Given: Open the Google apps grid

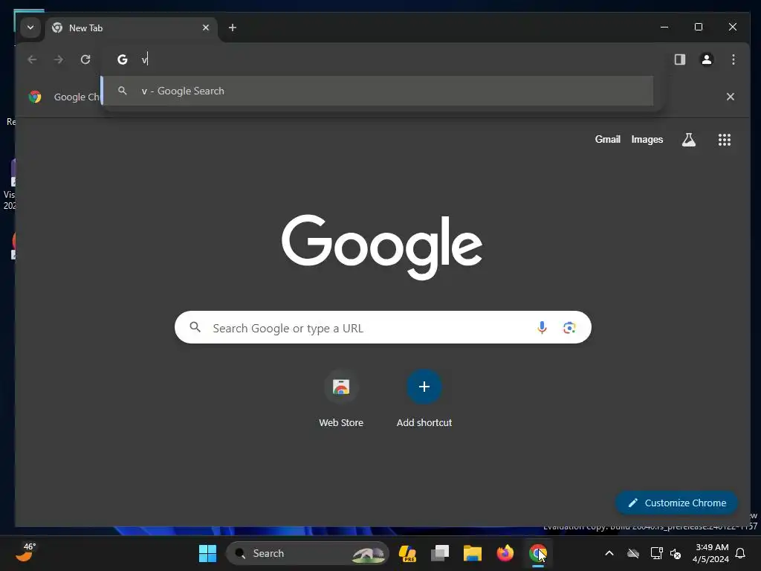Looking at the screenshot, I should tap(724, 140).
